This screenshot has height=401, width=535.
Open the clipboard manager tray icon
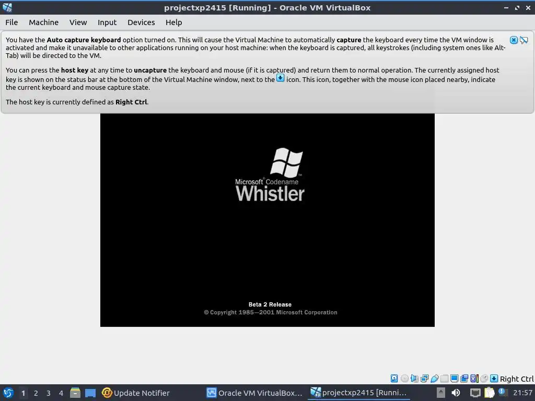click(489, 393)
